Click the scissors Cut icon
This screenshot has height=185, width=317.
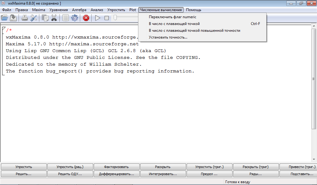click(54, 18)
